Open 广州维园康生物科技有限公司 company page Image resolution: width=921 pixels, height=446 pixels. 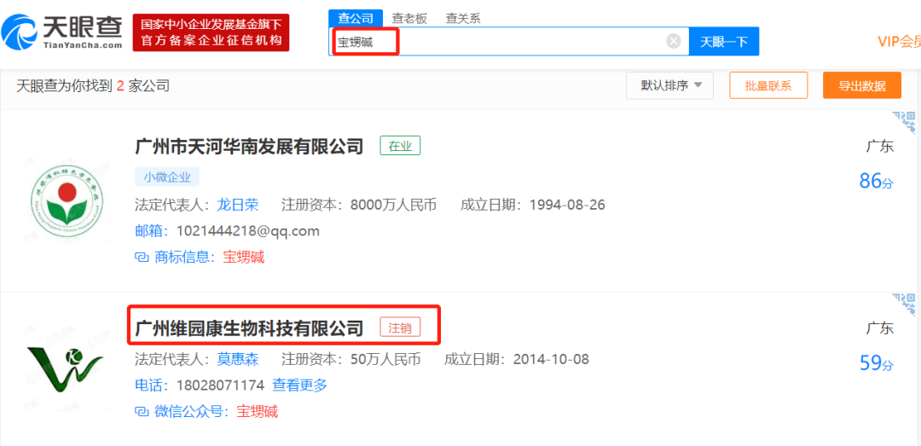click(250, 327)
